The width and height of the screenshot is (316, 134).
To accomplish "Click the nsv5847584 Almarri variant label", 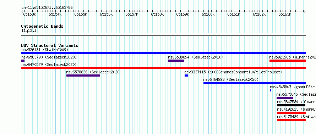I will 296,102.
